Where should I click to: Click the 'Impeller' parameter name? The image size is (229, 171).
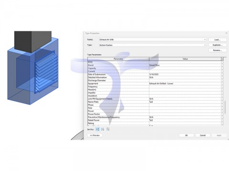pyautogui.click(x=92, y=93)
